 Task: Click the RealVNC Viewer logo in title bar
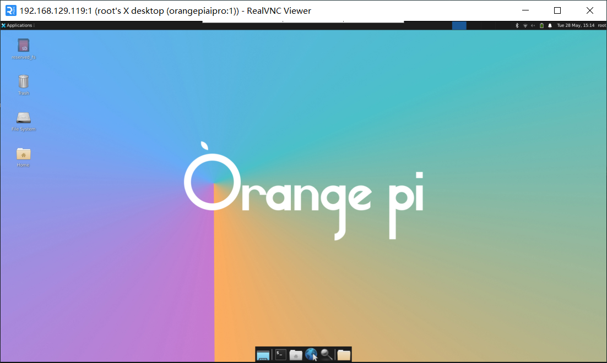click(11, 10)
